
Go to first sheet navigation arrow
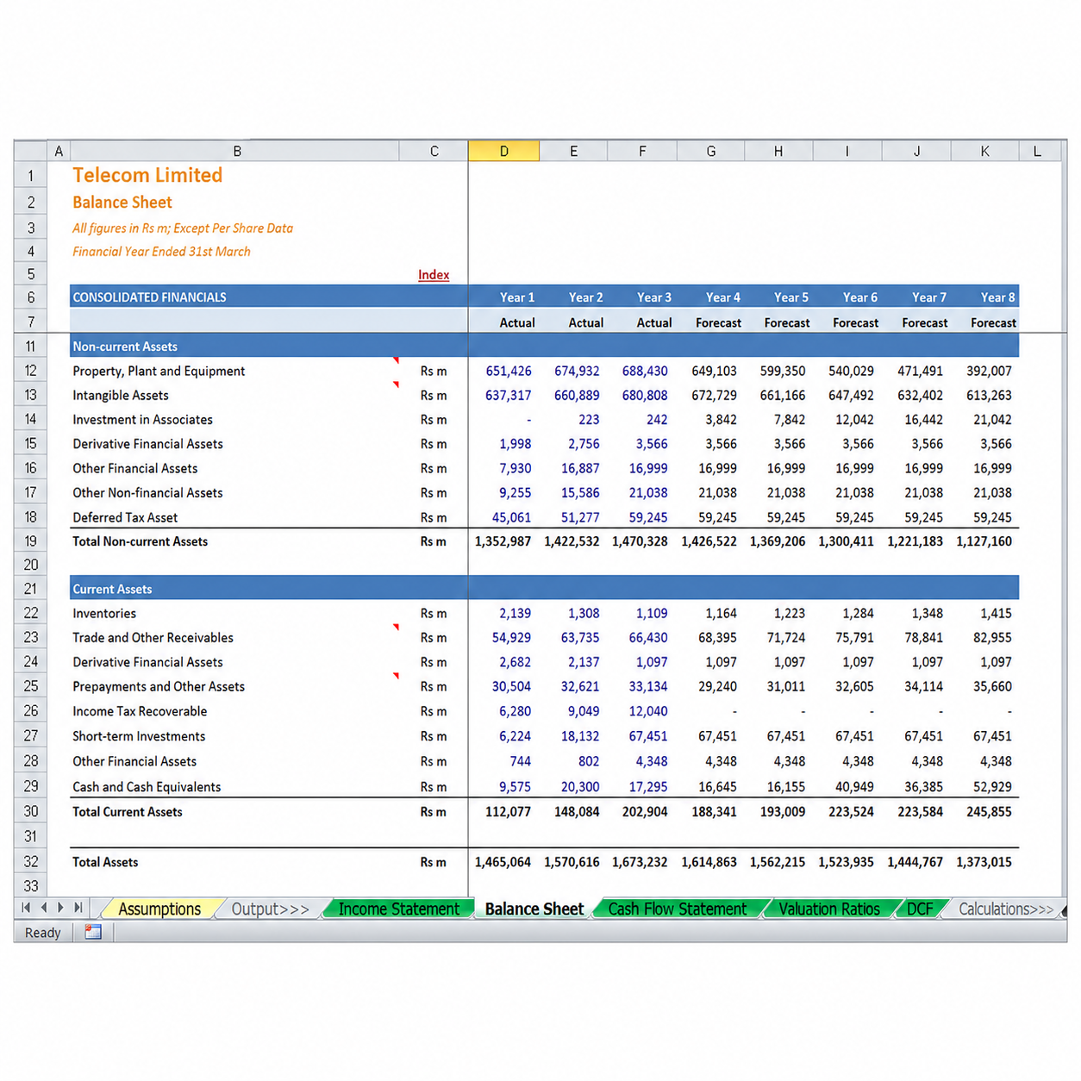26,908
